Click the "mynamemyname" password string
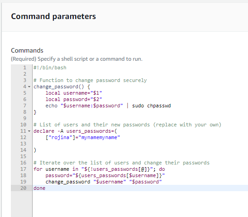 (x=99, y=137)
